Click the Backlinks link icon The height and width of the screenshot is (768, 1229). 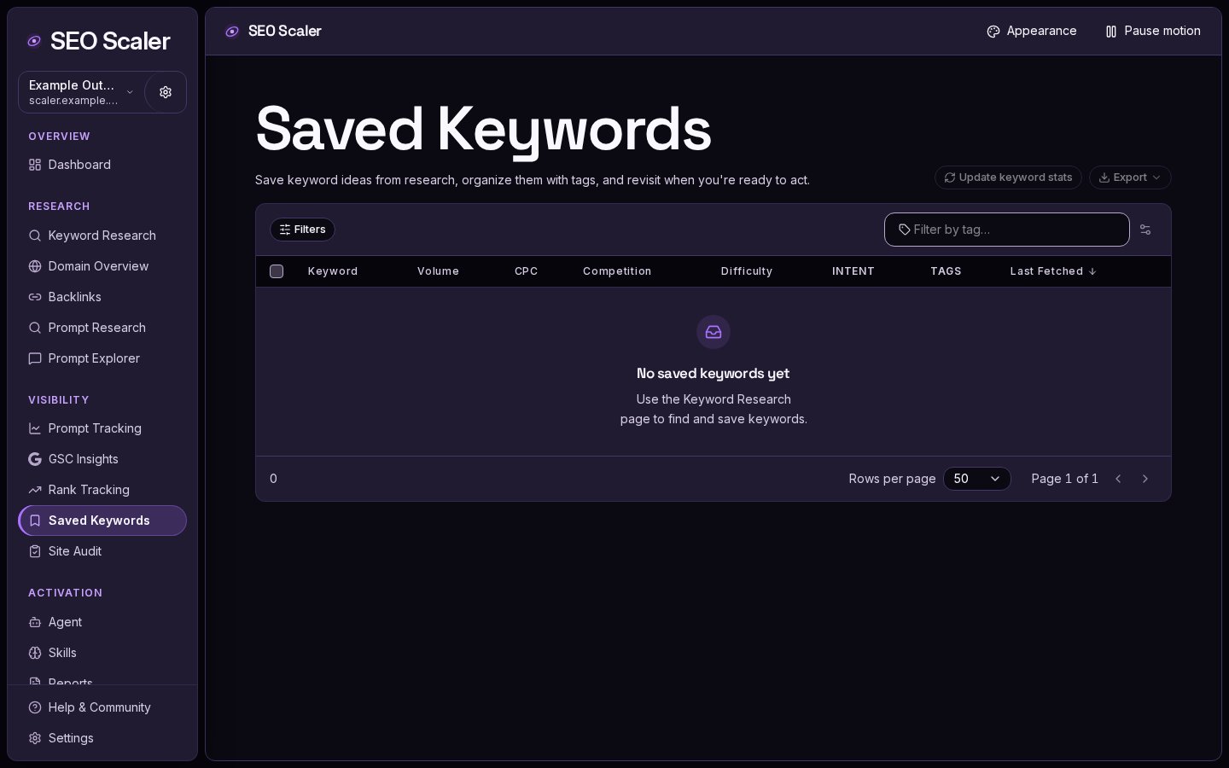[x=35, y=297]
